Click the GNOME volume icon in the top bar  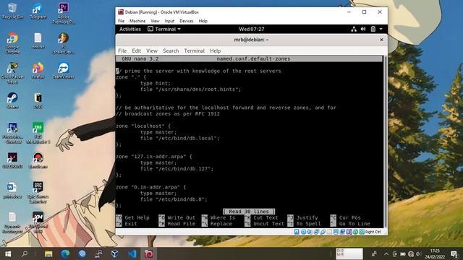point(363,29)
